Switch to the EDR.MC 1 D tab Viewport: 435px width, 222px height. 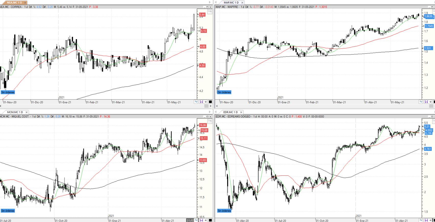(230, 112)
